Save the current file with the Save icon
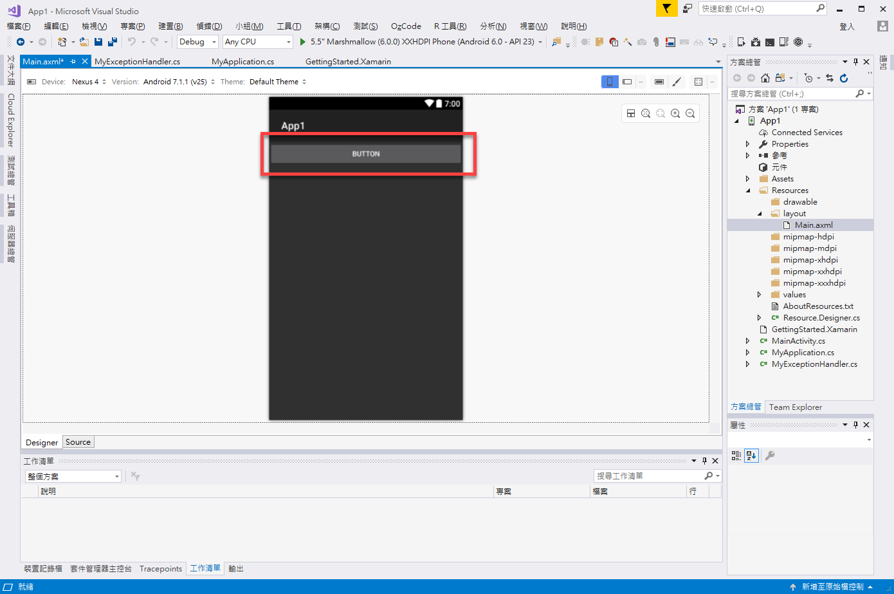The height and width of the screenshot is (594, 894). 98,42
